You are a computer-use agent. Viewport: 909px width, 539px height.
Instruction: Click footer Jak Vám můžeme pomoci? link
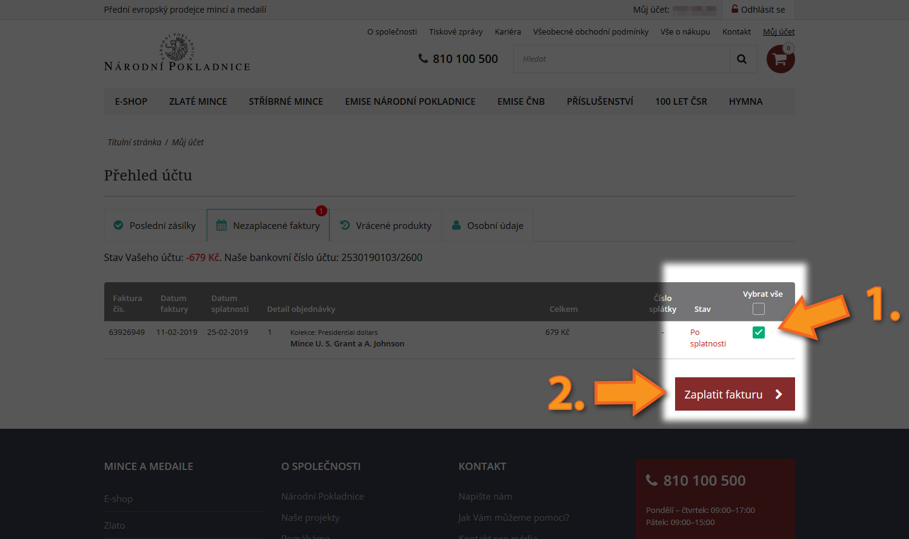click(514, 518)
